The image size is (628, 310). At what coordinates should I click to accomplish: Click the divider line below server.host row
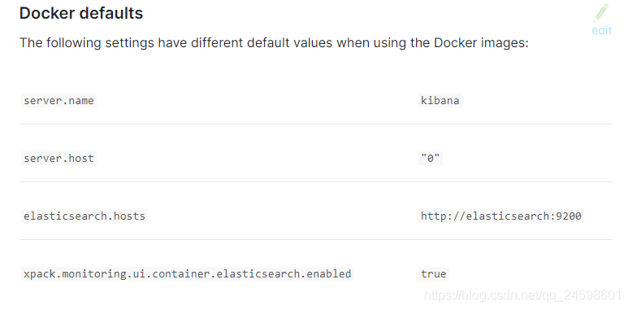(315, 181)
